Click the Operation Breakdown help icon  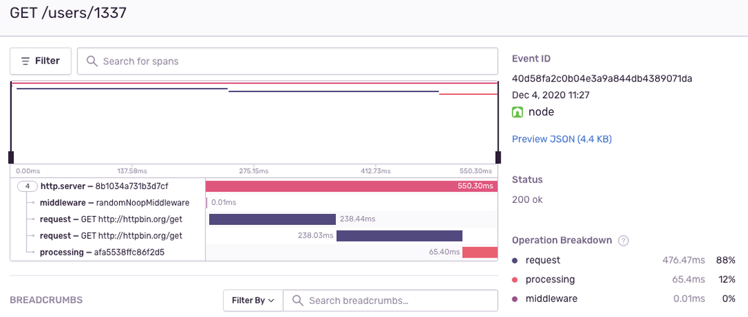pos(623,241)
